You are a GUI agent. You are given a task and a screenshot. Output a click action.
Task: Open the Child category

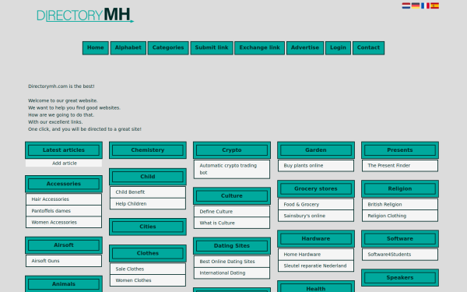[148, 177]
